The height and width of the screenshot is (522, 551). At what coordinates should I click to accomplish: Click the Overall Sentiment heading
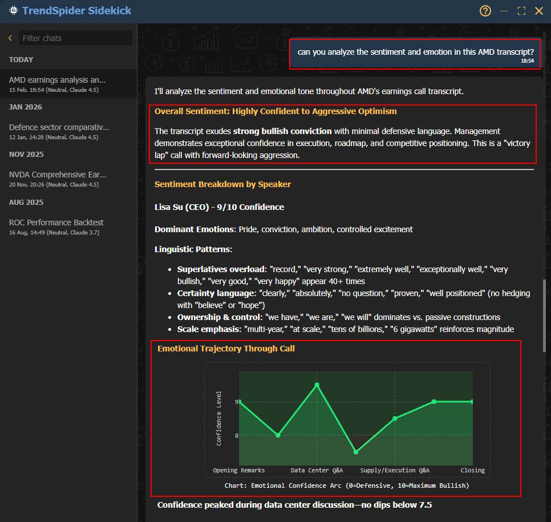(275, 111)
